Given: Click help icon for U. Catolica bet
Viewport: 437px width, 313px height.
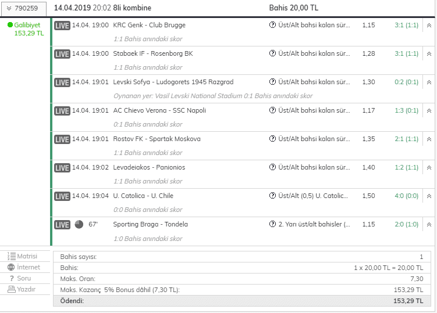Looking at the screenshot, I should tap(272, 196).
